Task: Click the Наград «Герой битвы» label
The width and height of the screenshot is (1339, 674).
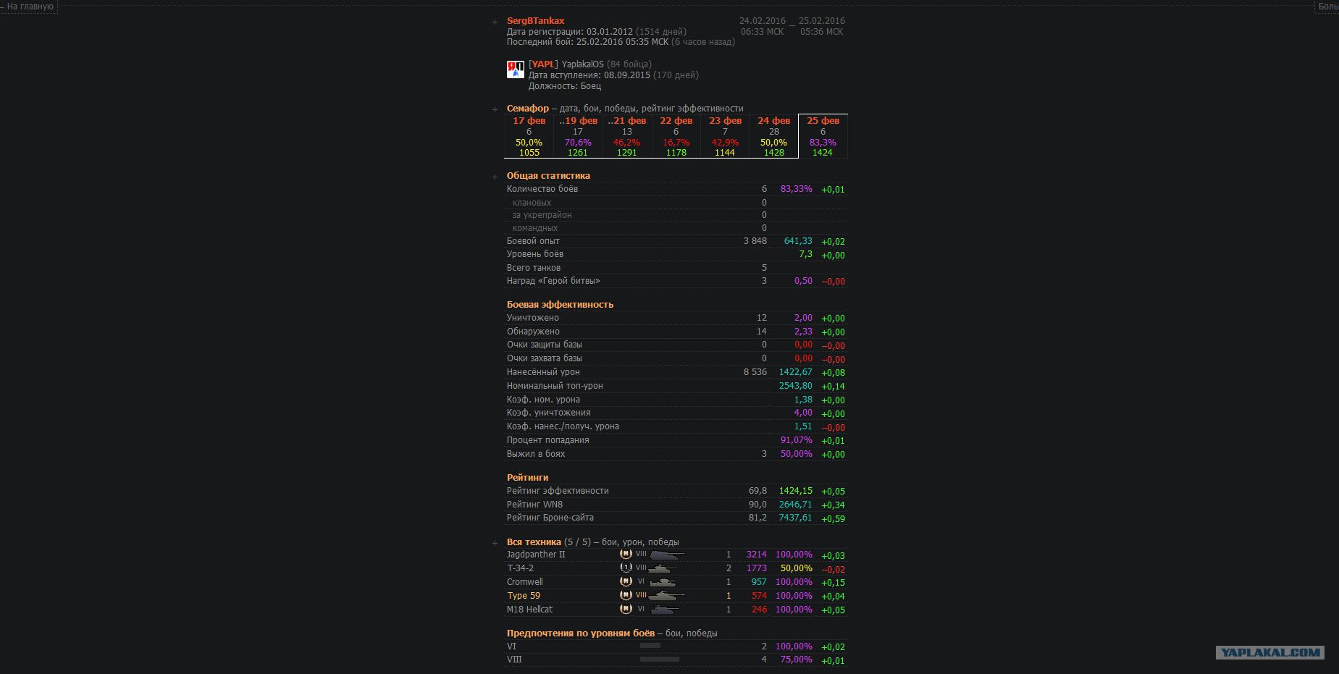Action: tap(553, 281)
